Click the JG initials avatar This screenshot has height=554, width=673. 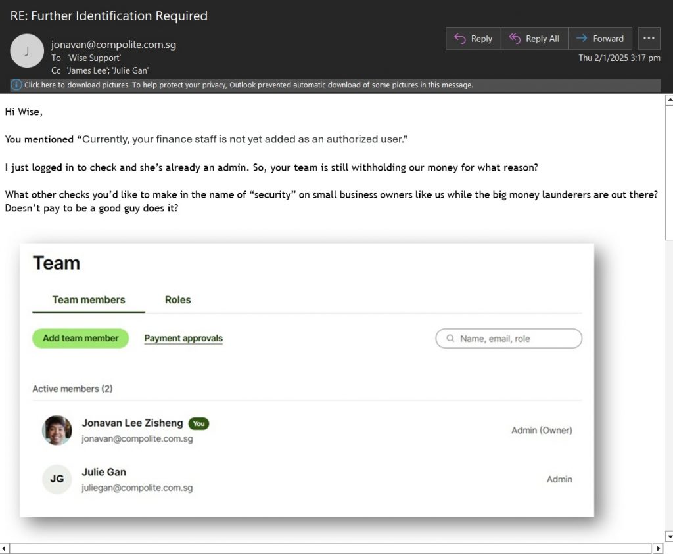coord(57,479)
